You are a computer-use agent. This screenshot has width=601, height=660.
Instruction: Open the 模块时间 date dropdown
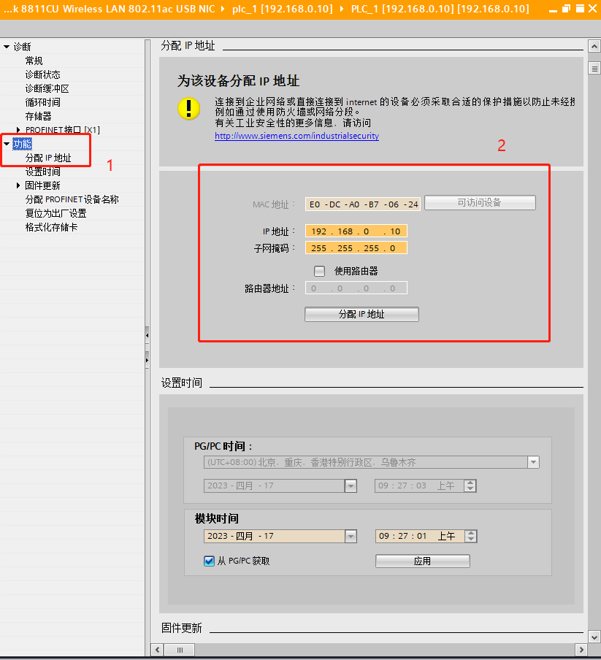351,536
